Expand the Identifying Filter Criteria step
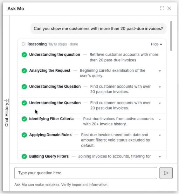 point(160,119)
